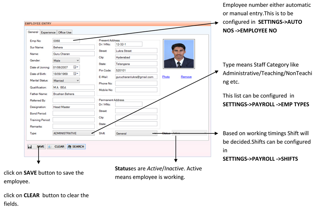The height and width of the screenshot is (208, 319).
Task: Click the CLEAR button
Action: (x=57, y=146)
